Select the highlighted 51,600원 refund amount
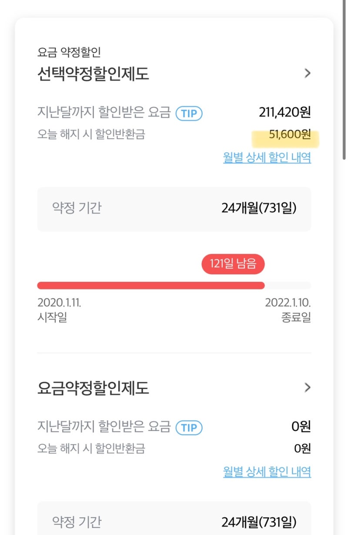 click(x=290, y=135)
